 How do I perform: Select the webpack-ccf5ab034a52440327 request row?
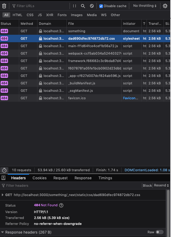point(85,53)
